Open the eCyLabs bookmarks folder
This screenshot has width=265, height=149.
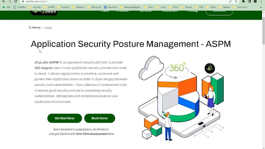tap(35, 7)
